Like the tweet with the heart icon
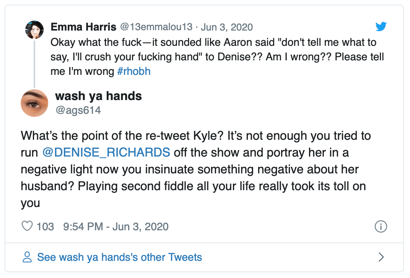This screenshot has width=410, height=278. 27,226
